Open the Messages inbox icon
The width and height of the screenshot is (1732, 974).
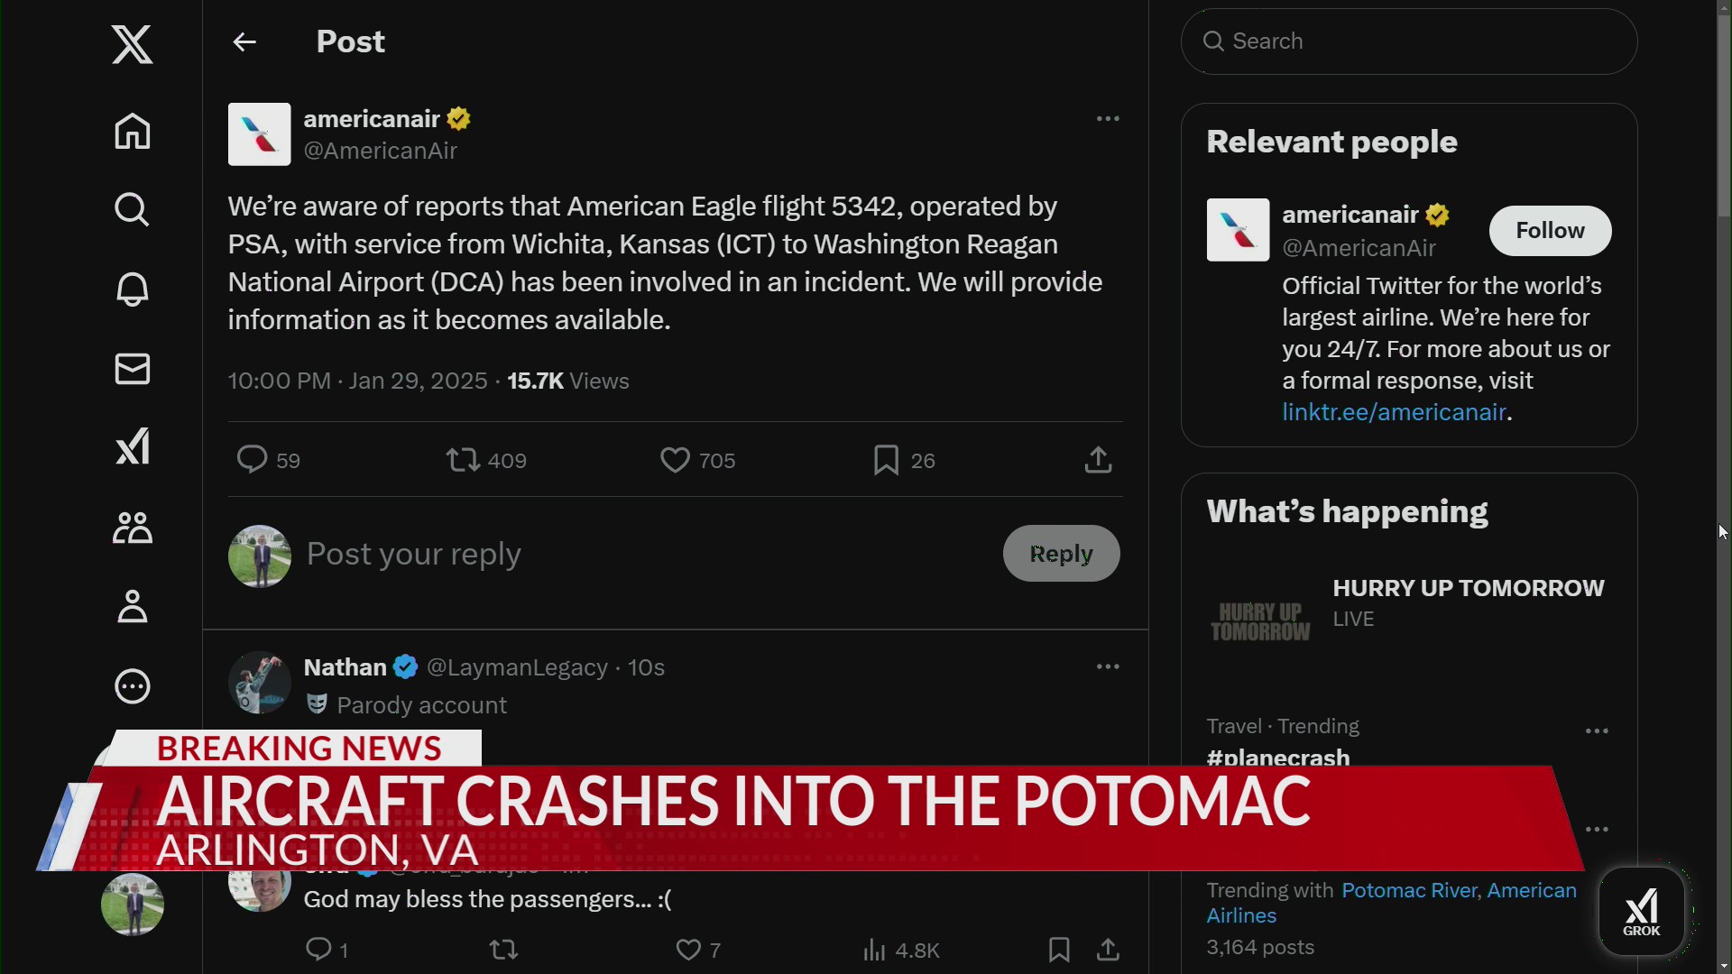(x=132, y=368)
